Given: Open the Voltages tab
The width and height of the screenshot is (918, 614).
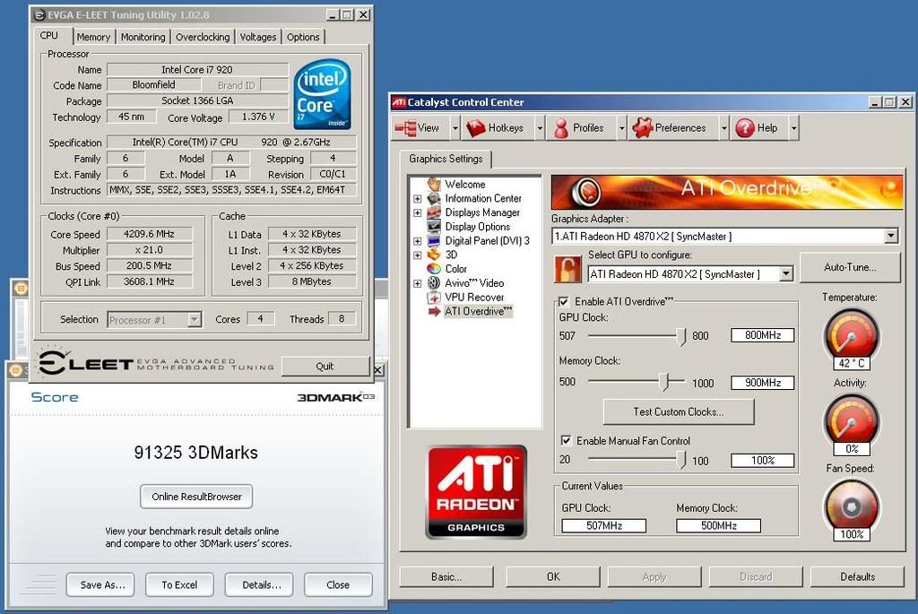Looking at the screenshot, I should tap(258, 37).
